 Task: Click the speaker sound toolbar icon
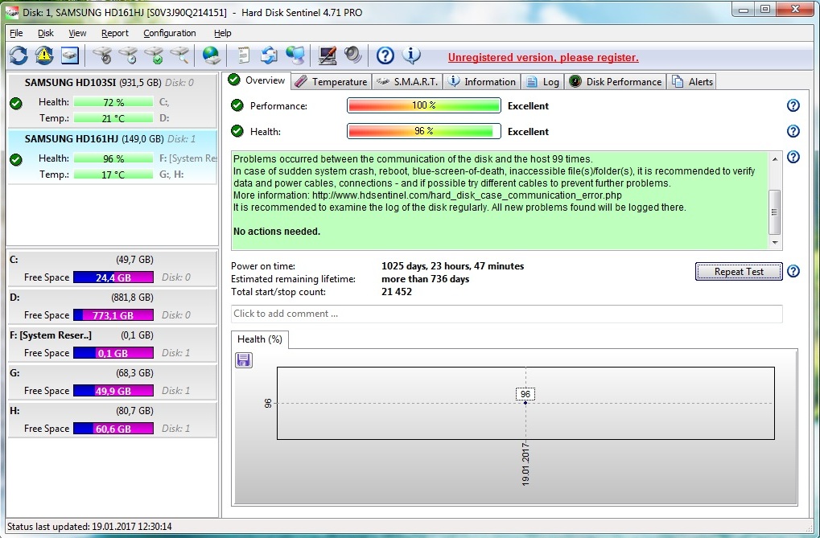[352, 55]
